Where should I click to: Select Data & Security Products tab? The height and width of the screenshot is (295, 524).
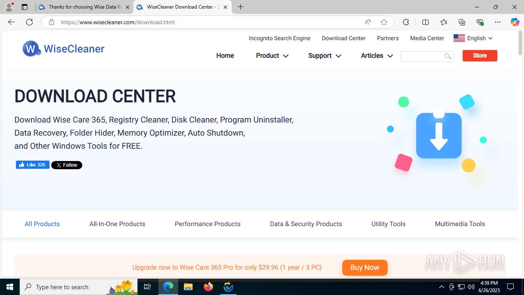tap(306, 224)
